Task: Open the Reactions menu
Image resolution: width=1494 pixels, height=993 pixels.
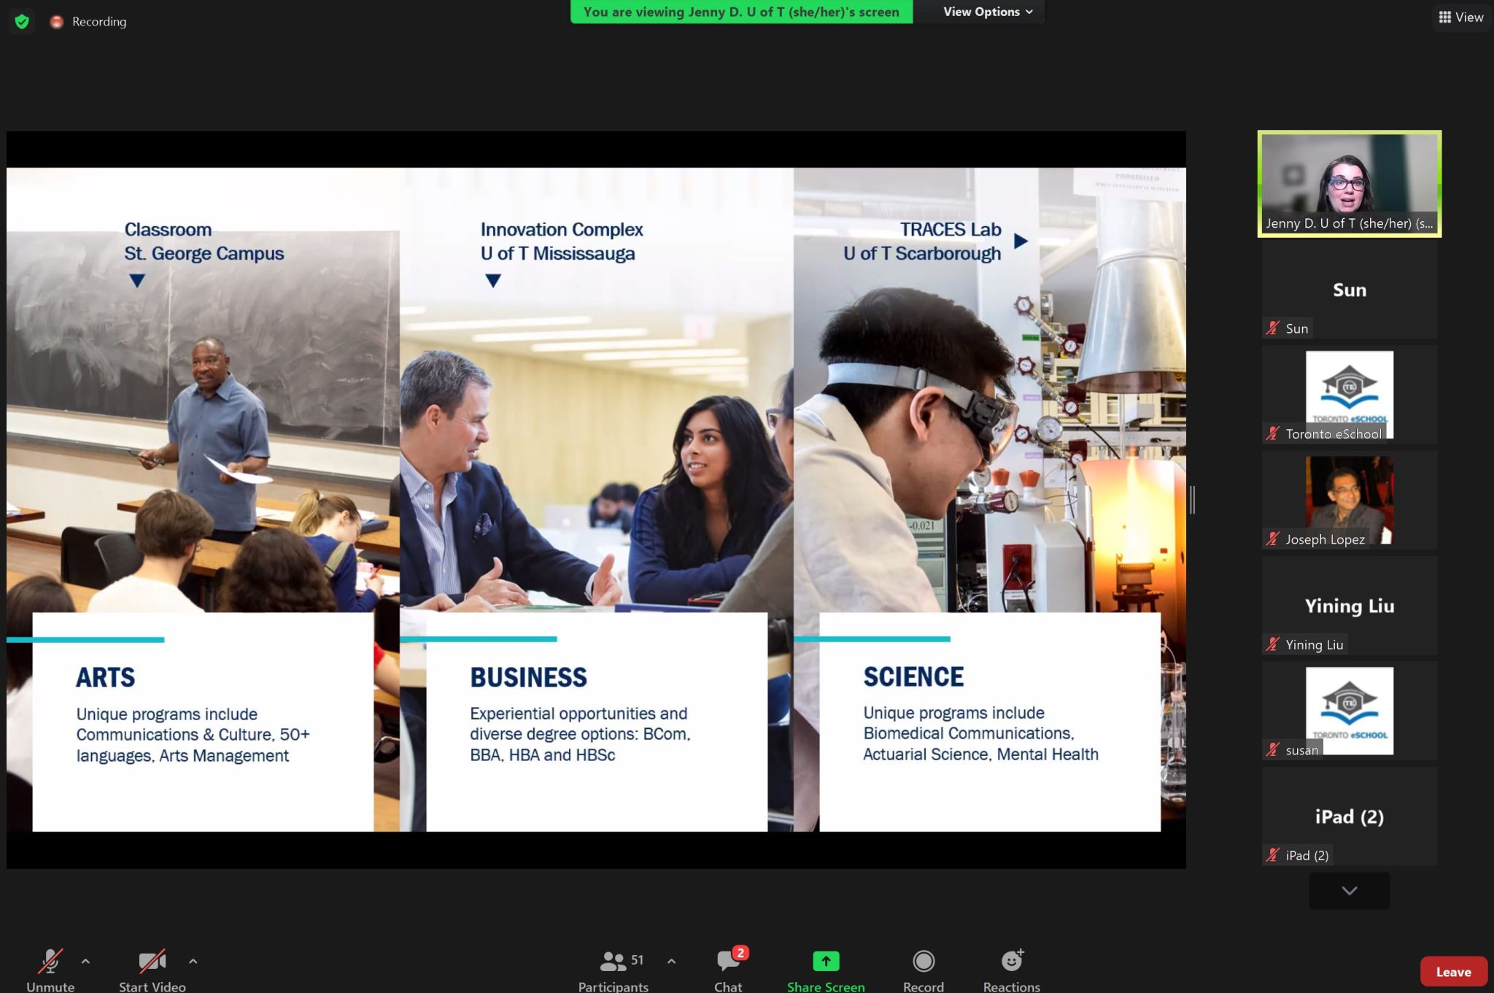Action: 1012,971
